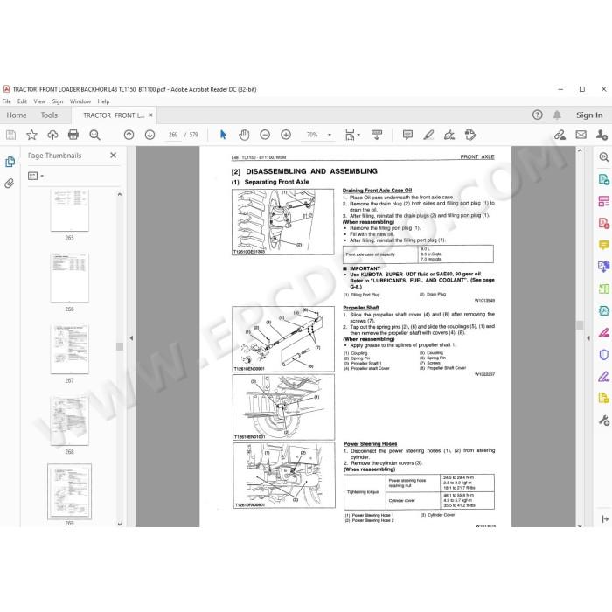Viewport: 612px width, 612px height.
Task: Open More Tools wrench in right pane
Action: coord(603,421)
